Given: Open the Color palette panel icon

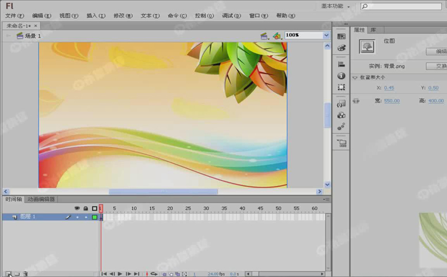Looking at the screenshot, I should [342, 48].
